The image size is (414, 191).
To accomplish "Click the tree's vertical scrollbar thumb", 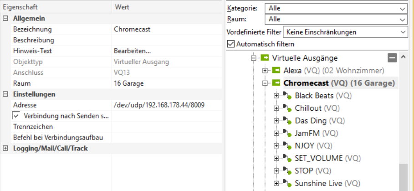I will pos(403,178).
